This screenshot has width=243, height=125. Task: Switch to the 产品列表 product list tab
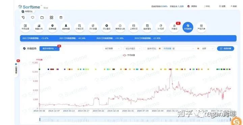pos(201,27)
